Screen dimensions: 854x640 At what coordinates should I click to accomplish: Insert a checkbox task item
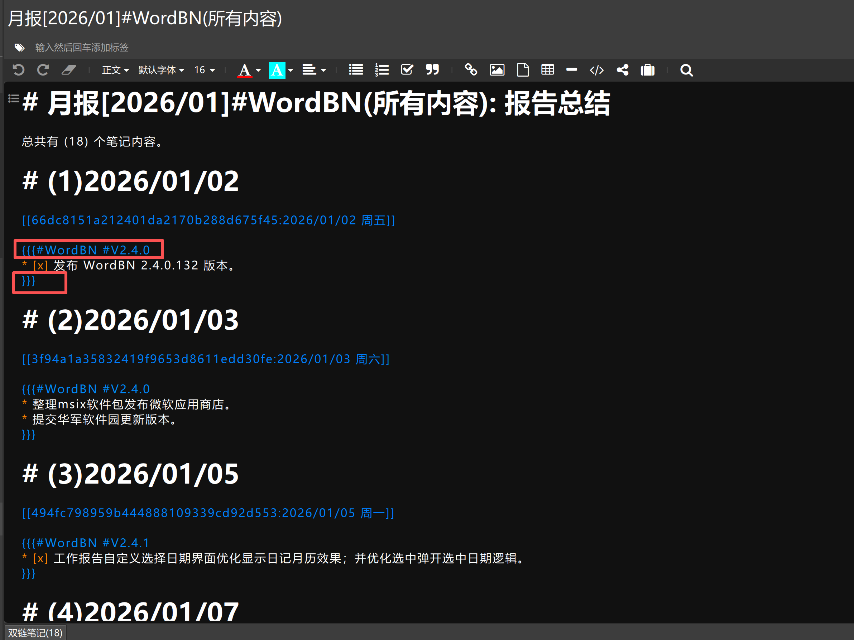pos(407,70)
